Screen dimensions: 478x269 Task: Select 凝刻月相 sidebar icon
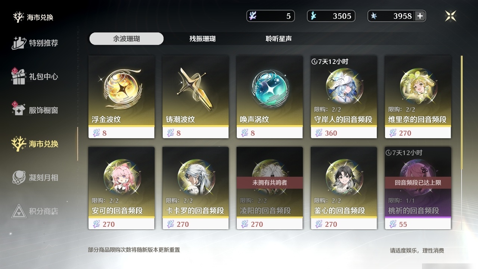point(19,177)
